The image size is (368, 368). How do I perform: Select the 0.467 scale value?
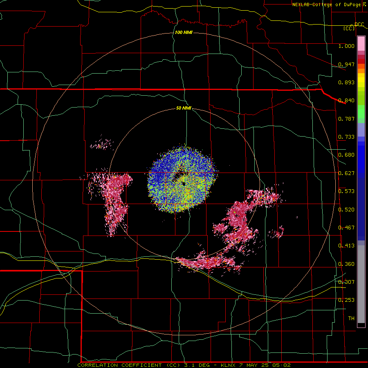[x=346, y=228]
